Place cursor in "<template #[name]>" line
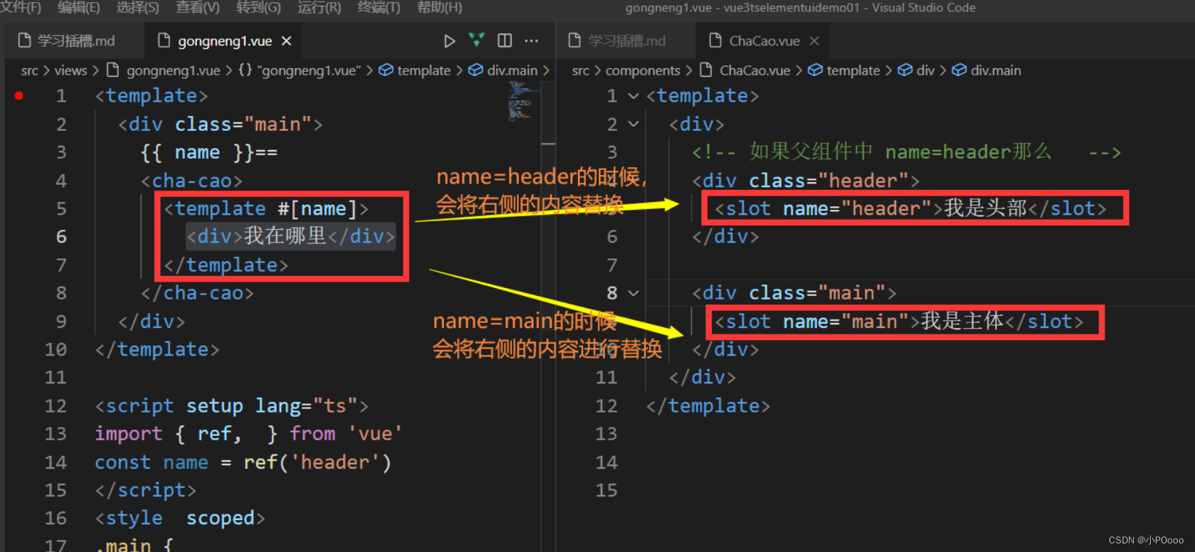Viewport: 1195px width, 552px height. [x=265, y=208]
